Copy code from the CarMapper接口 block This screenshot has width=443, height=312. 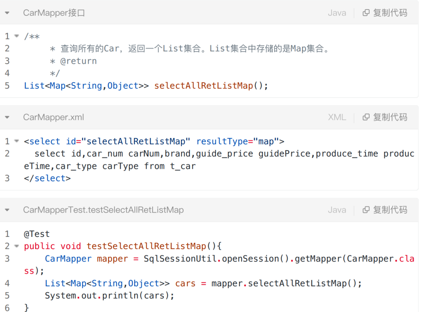click(x=385, y=13)
